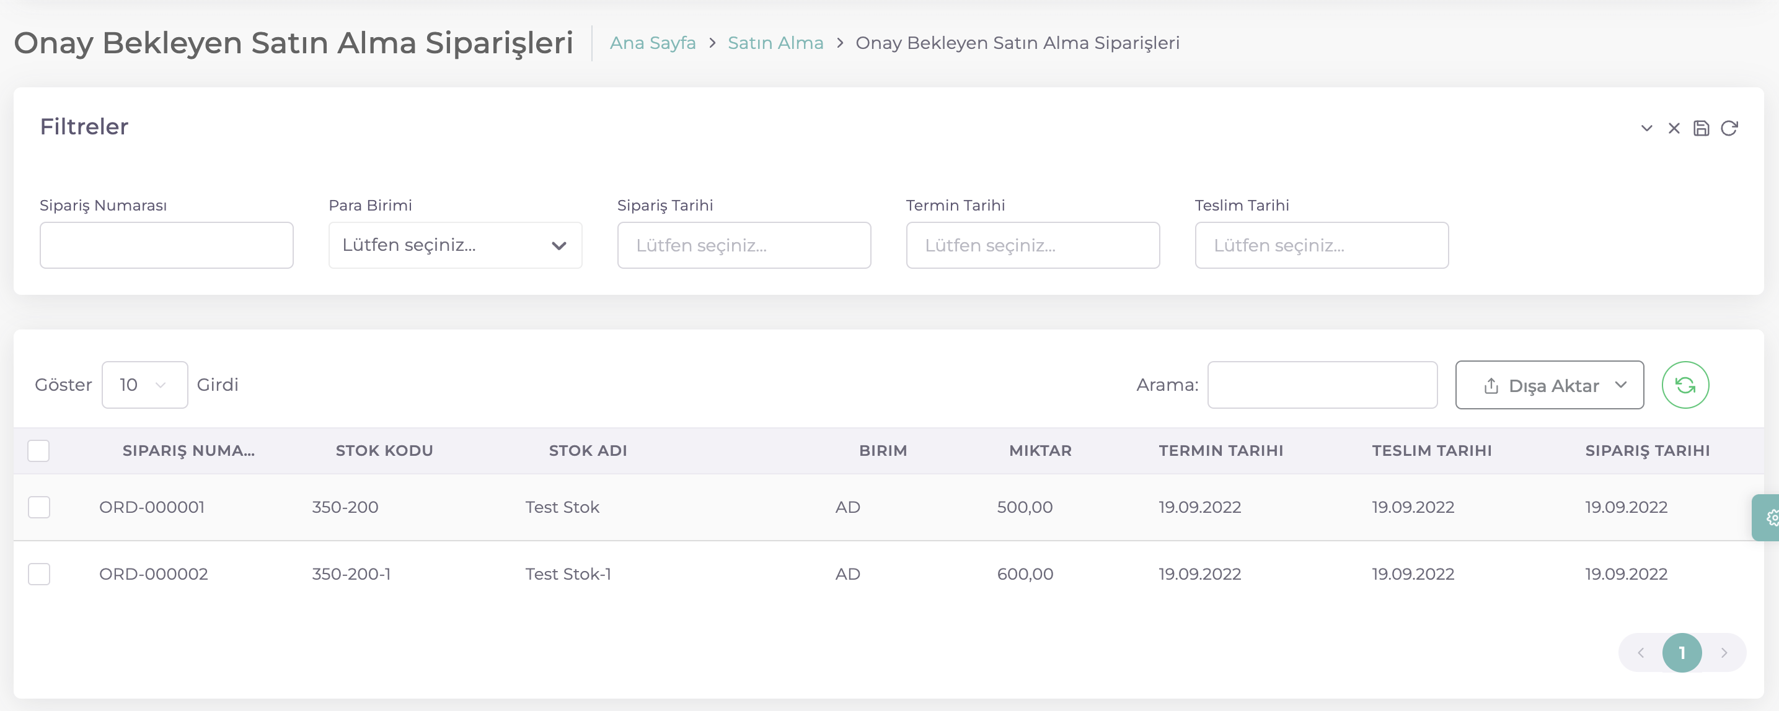Reset filters with the reload icon
The height and width of the screenshot is (711, 1779).
(1729, 128)
